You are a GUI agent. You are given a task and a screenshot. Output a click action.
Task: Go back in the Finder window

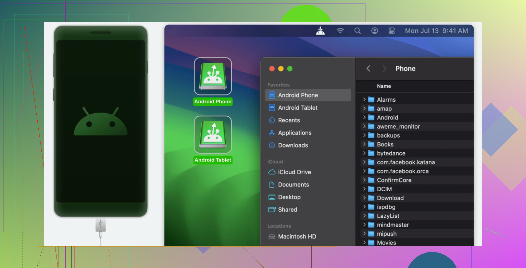tap(368, 68)
